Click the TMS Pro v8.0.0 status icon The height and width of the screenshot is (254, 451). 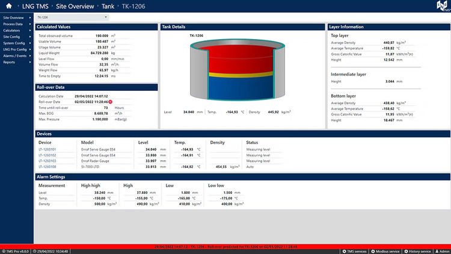point(3,251)
